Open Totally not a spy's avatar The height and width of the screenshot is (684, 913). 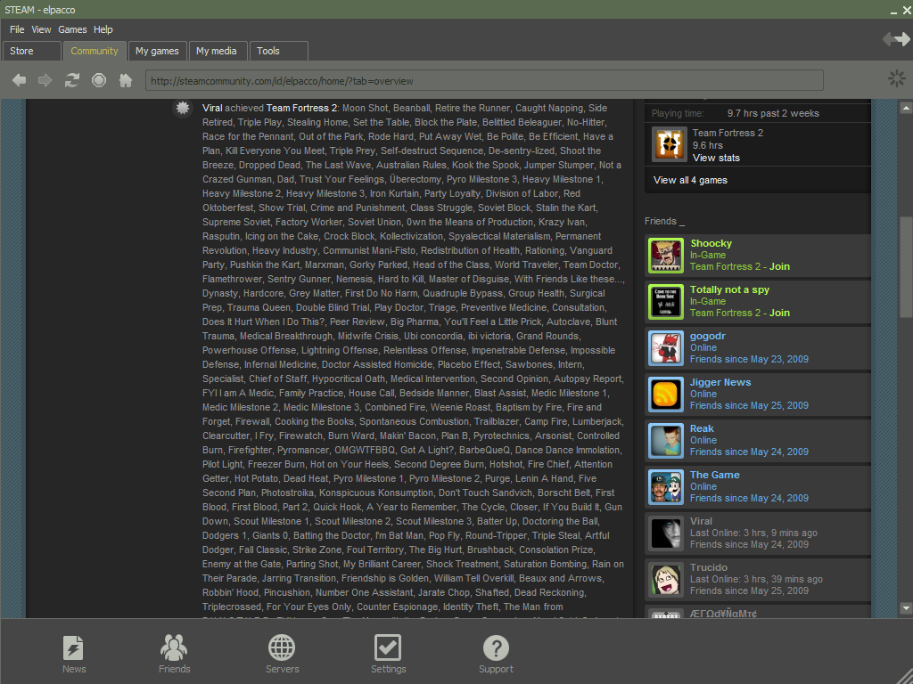coord(665,301)
